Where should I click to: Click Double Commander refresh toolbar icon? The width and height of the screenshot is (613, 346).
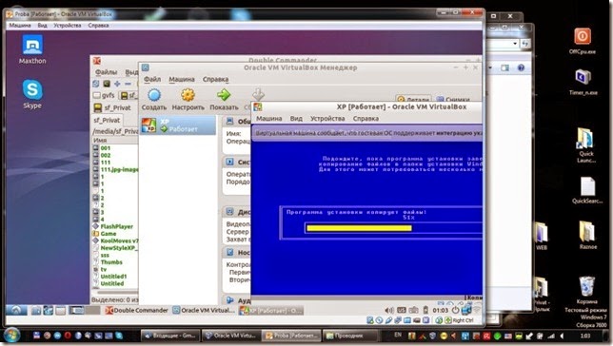96,84
